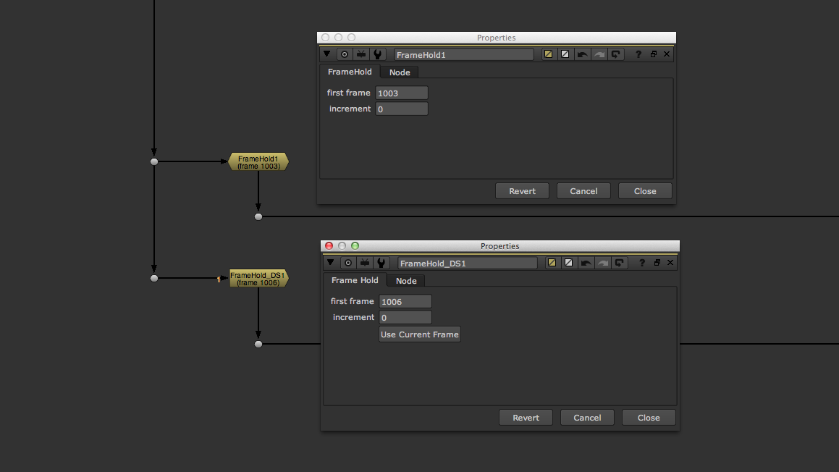Redo changes in FrameHold_DS1 panel
Viewport: 839px width, 472px height.
click(603, 263)
